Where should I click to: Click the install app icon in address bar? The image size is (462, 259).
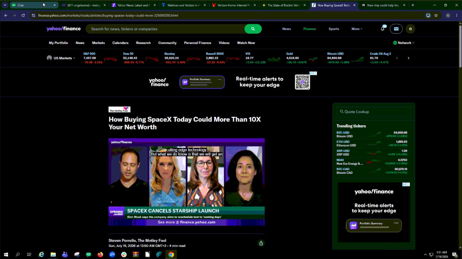[428, 15]
